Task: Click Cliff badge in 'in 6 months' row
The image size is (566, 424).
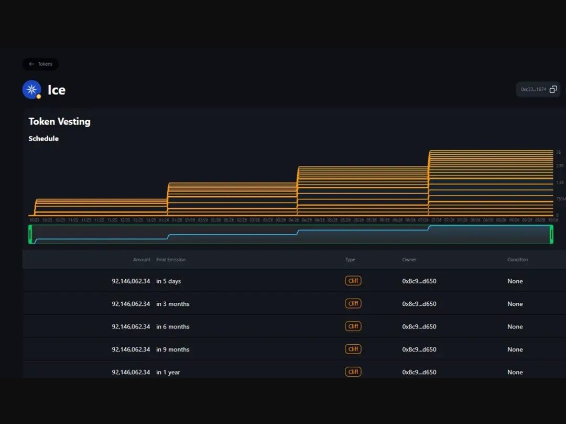Action: tap(353, 326)
